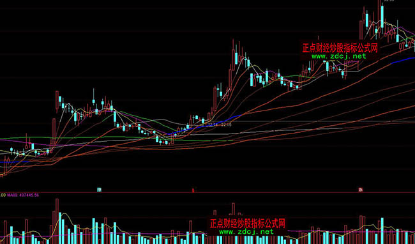Select the MA89 volume indicator label

pos(23,195)
